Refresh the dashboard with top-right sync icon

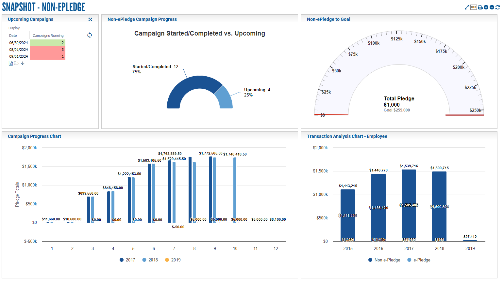click(497, 7)
